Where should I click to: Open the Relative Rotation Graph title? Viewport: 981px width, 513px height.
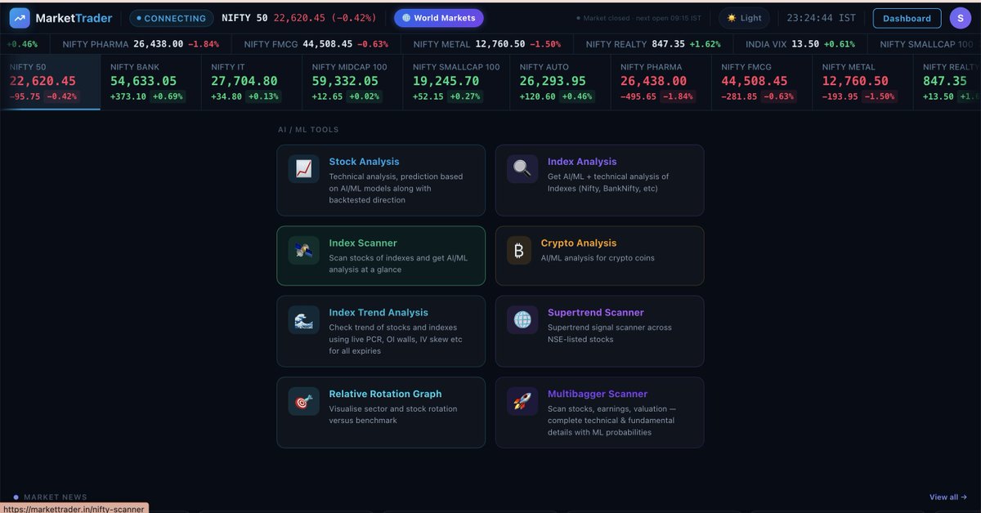click(x=385, y=394)
